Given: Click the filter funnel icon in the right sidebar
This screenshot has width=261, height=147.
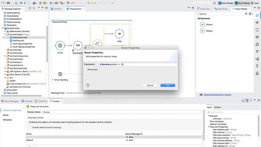Looking at the screenshot, I should 257,52.
